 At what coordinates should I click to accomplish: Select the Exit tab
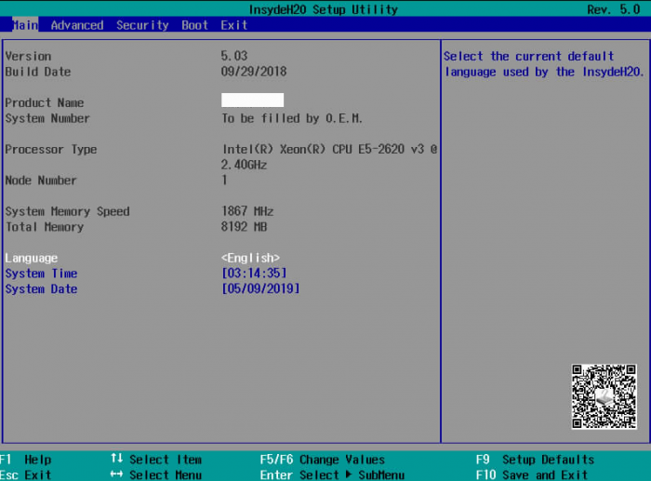(x=233, y=25)
